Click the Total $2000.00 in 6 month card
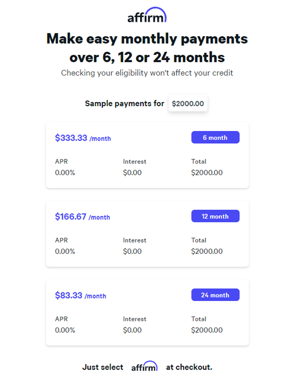305x386 pixels. (207, 173)
